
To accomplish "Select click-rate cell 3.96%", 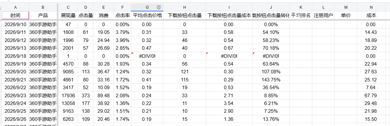I will click(123, 40).
